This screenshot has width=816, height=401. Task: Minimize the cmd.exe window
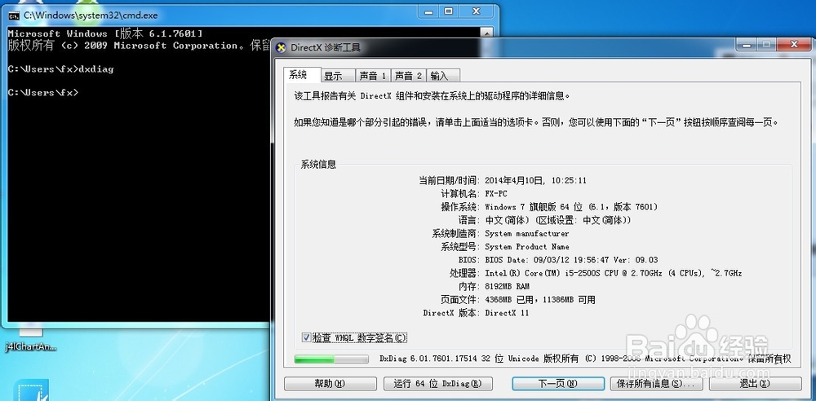(430, 11)
